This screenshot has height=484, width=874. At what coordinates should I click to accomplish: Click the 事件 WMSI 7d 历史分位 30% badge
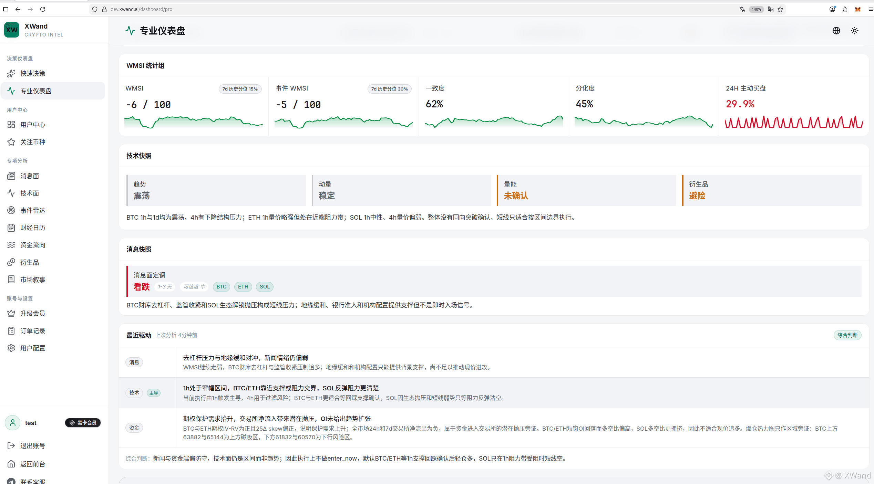point(390,89)
